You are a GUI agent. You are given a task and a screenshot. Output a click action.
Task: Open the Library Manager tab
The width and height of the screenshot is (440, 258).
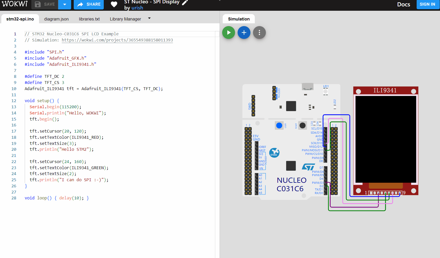point(125,19)
